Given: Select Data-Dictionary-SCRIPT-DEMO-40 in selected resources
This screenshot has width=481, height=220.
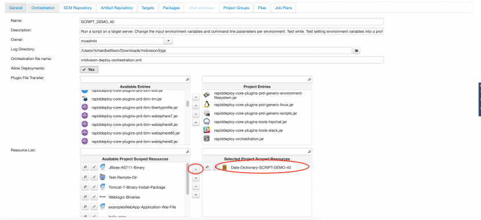Looking at the screenshot, I should pos(261,167).
